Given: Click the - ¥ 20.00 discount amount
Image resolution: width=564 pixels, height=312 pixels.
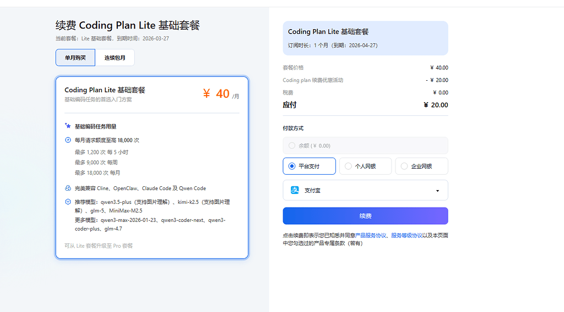Looking at the screenshot, I should tap(437, 80).
